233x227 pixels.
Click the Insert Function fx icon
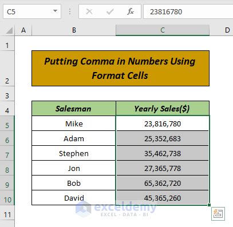pos(131,11)
